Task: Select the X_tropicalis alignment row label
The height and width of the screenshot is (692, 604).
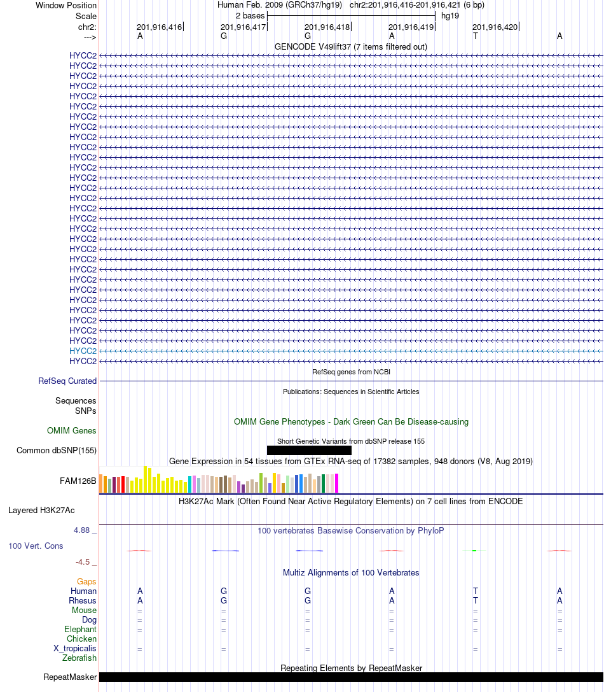Action: pos(75,649)
